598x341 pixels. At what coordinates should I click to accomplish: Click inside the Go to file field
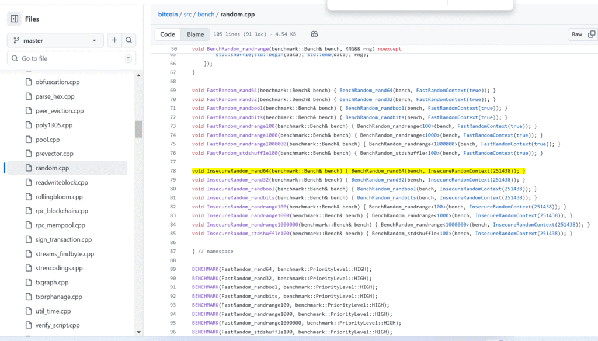(x=70, y=58)
